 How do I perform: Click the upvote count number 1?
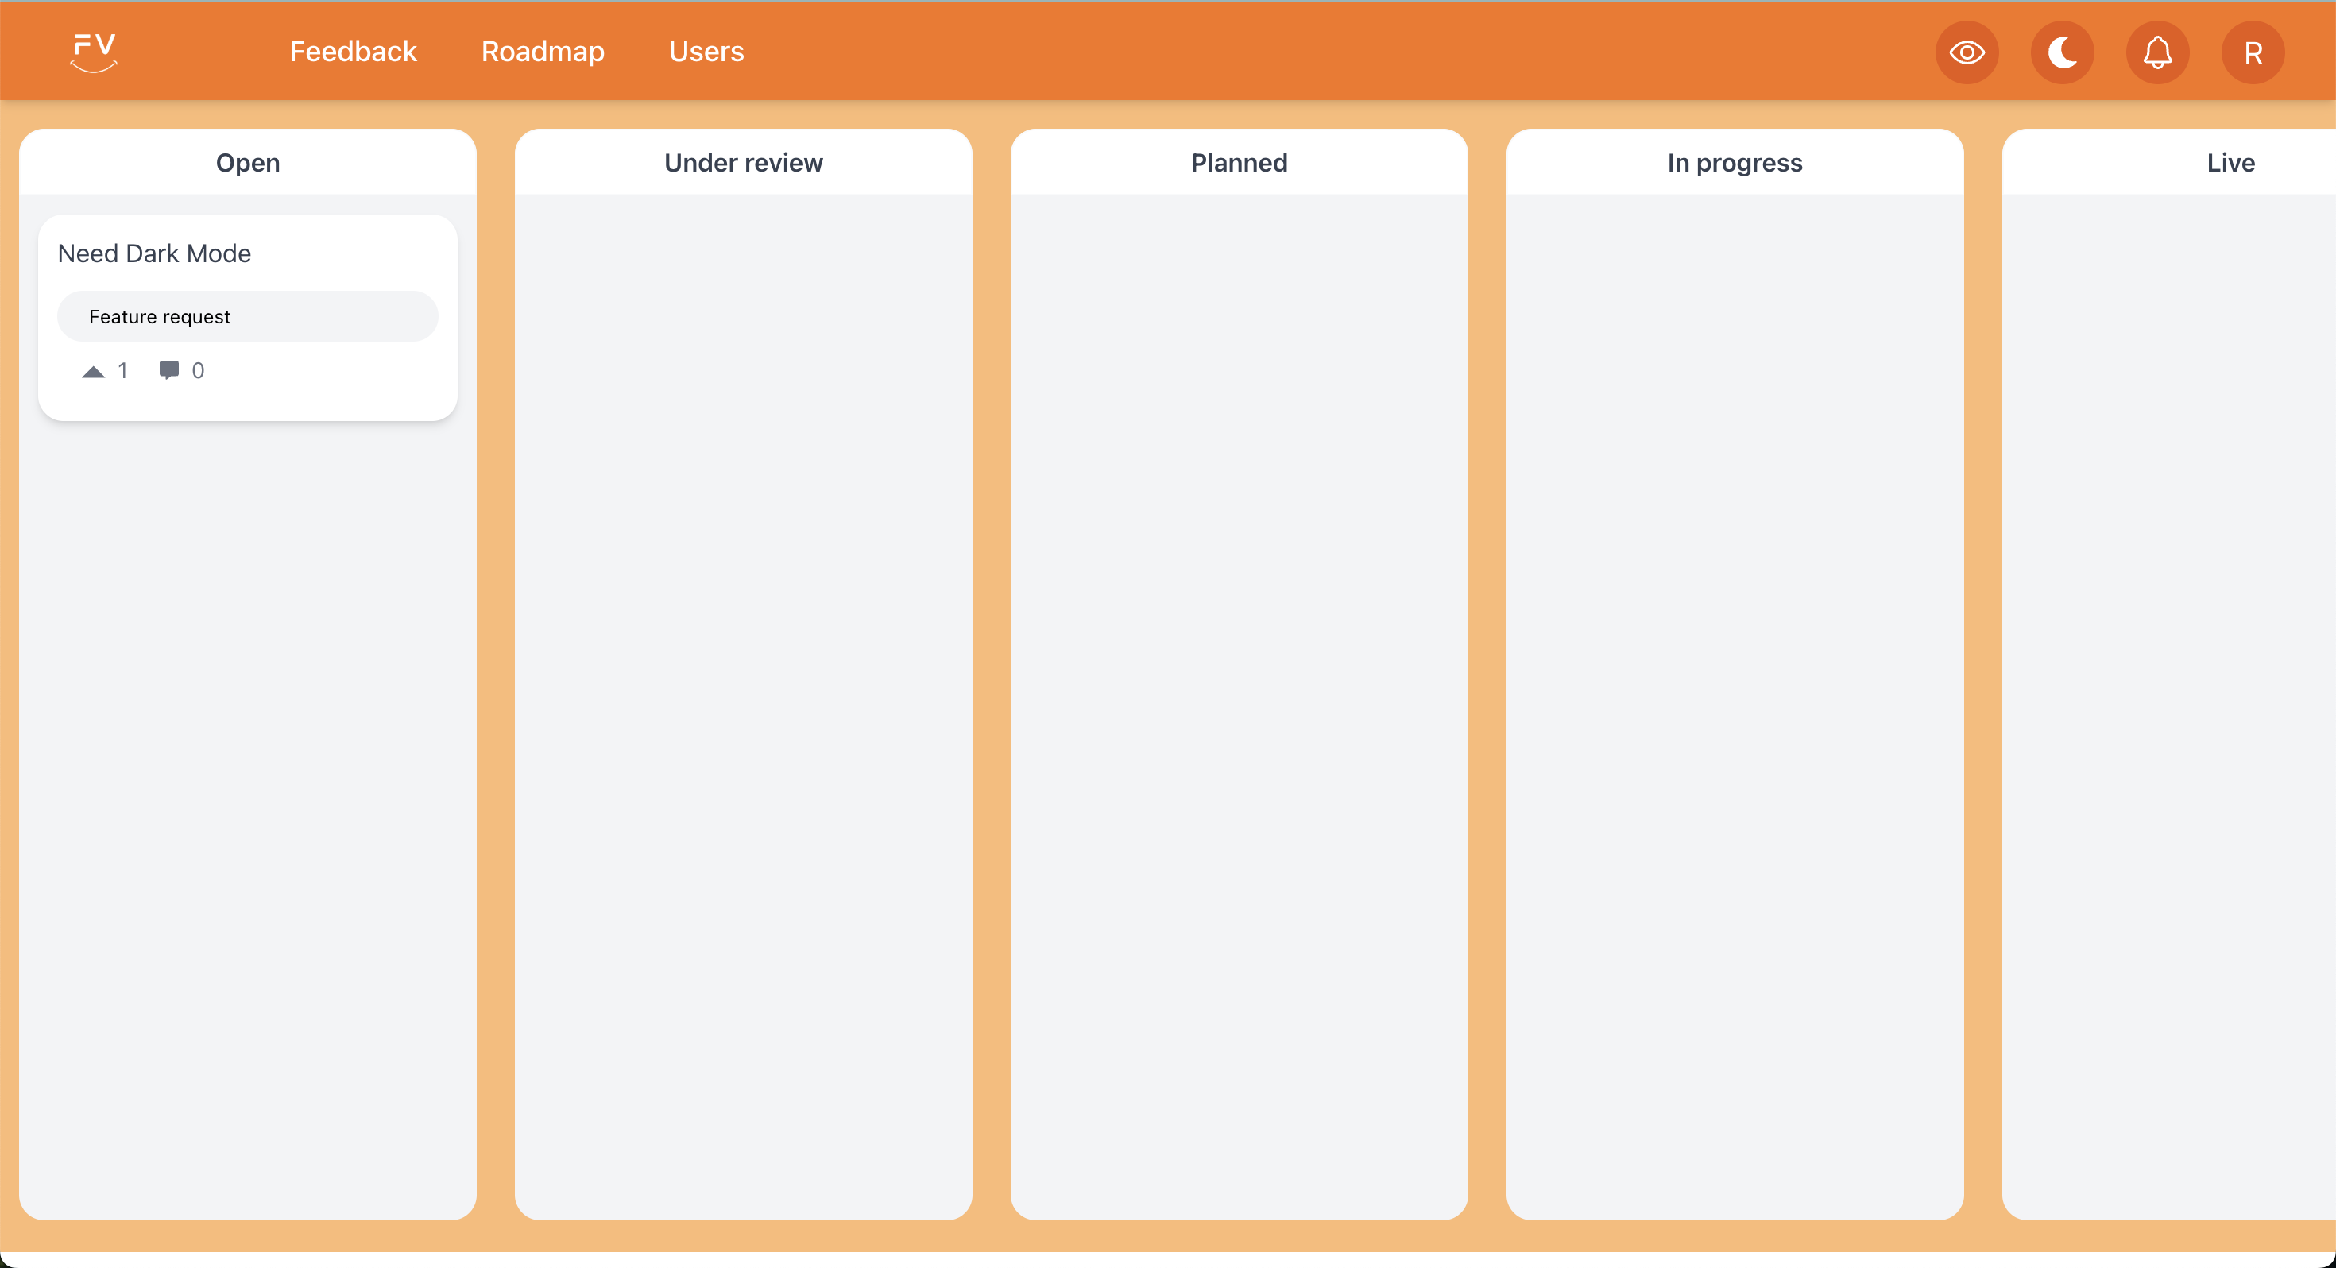point(122,371)
